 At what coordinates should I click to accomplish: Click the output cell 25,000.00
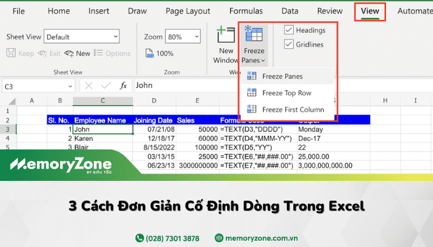click(x=333, y=157)
